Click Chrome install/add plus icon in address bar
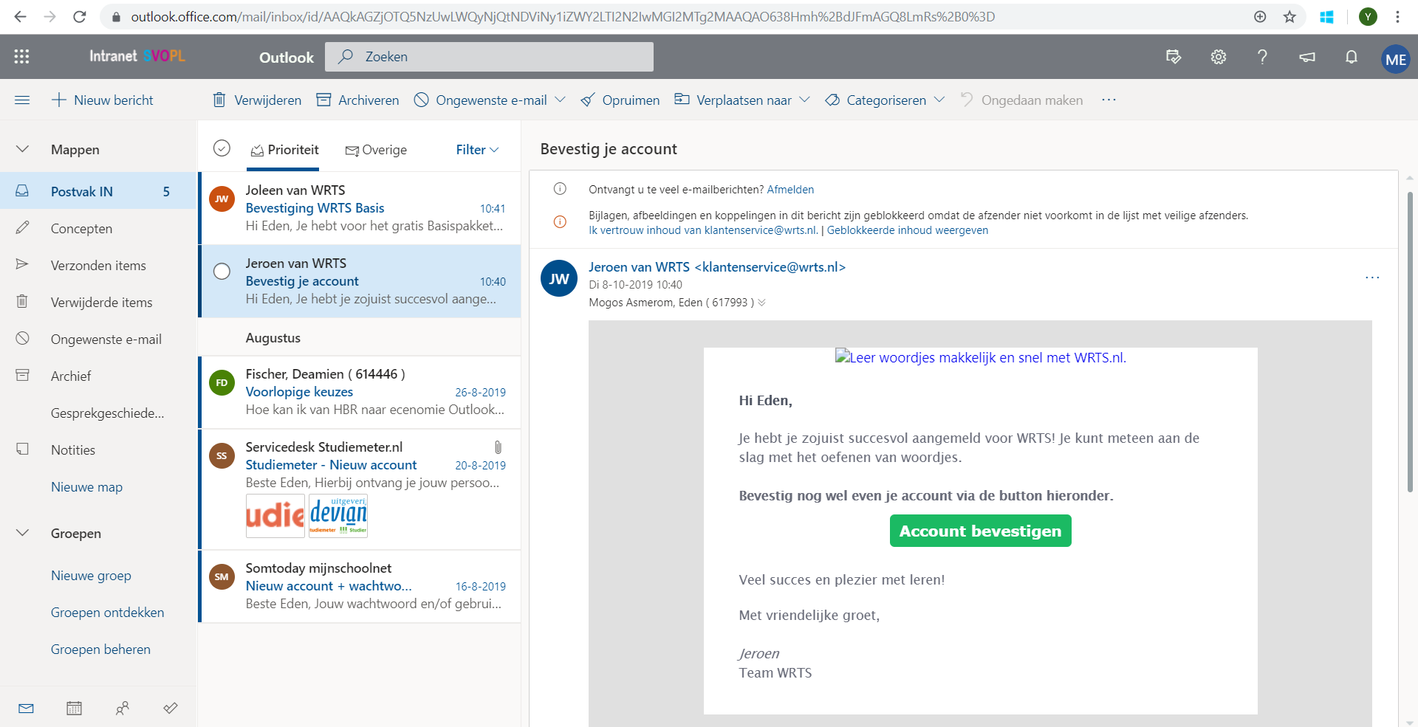The width and height of the screenshot is (1418, 727). coord(1260,16)
